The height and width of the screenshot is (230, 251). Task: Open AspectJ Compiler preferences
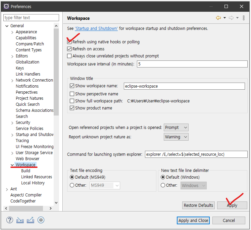tap(26, 195)
